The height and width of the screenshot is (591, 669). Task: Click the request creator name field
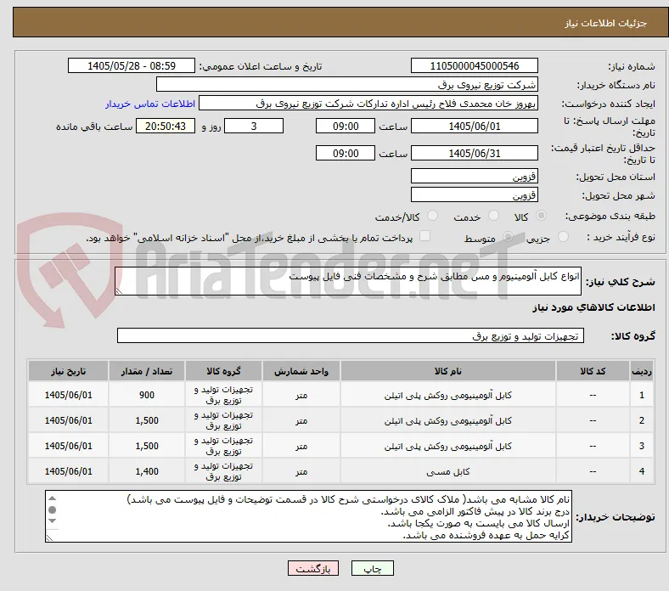368,104
